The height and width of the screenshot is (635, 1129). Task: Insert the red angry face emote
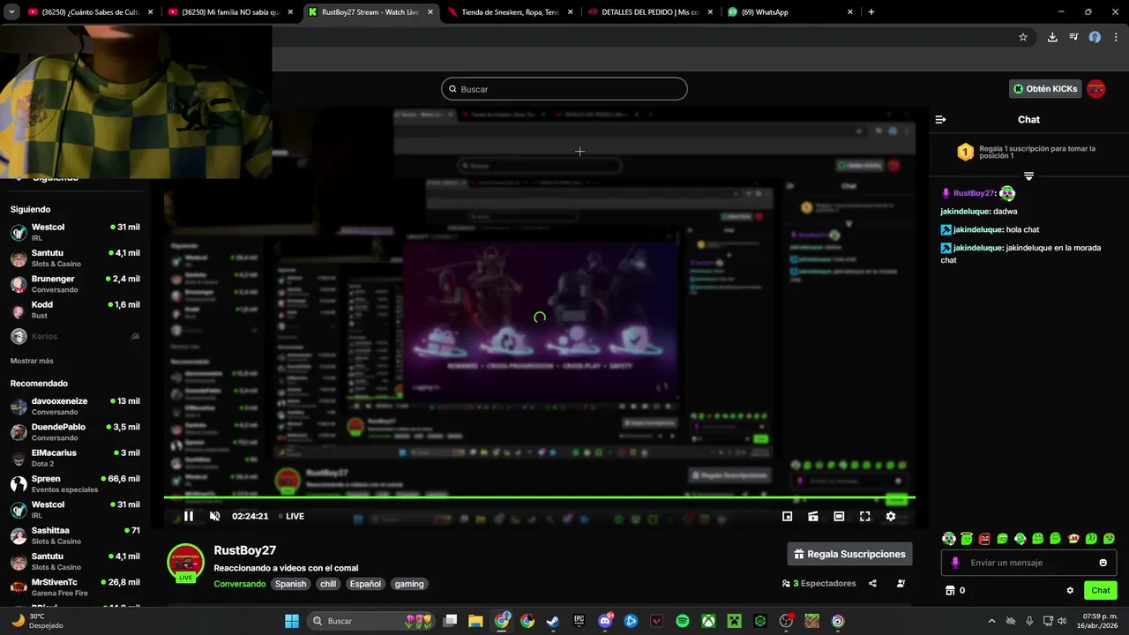coord(984,538)
